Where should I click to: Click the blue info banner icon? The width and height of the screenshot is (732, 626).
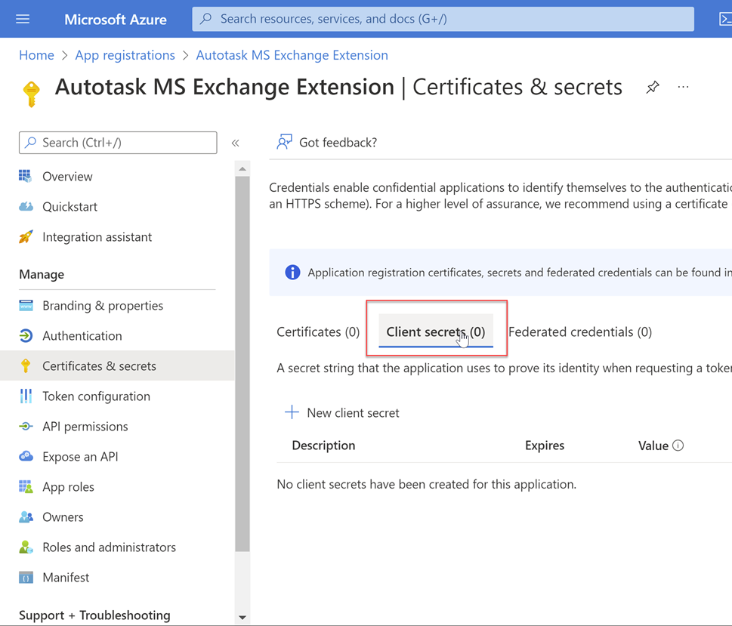click(292, 272)
